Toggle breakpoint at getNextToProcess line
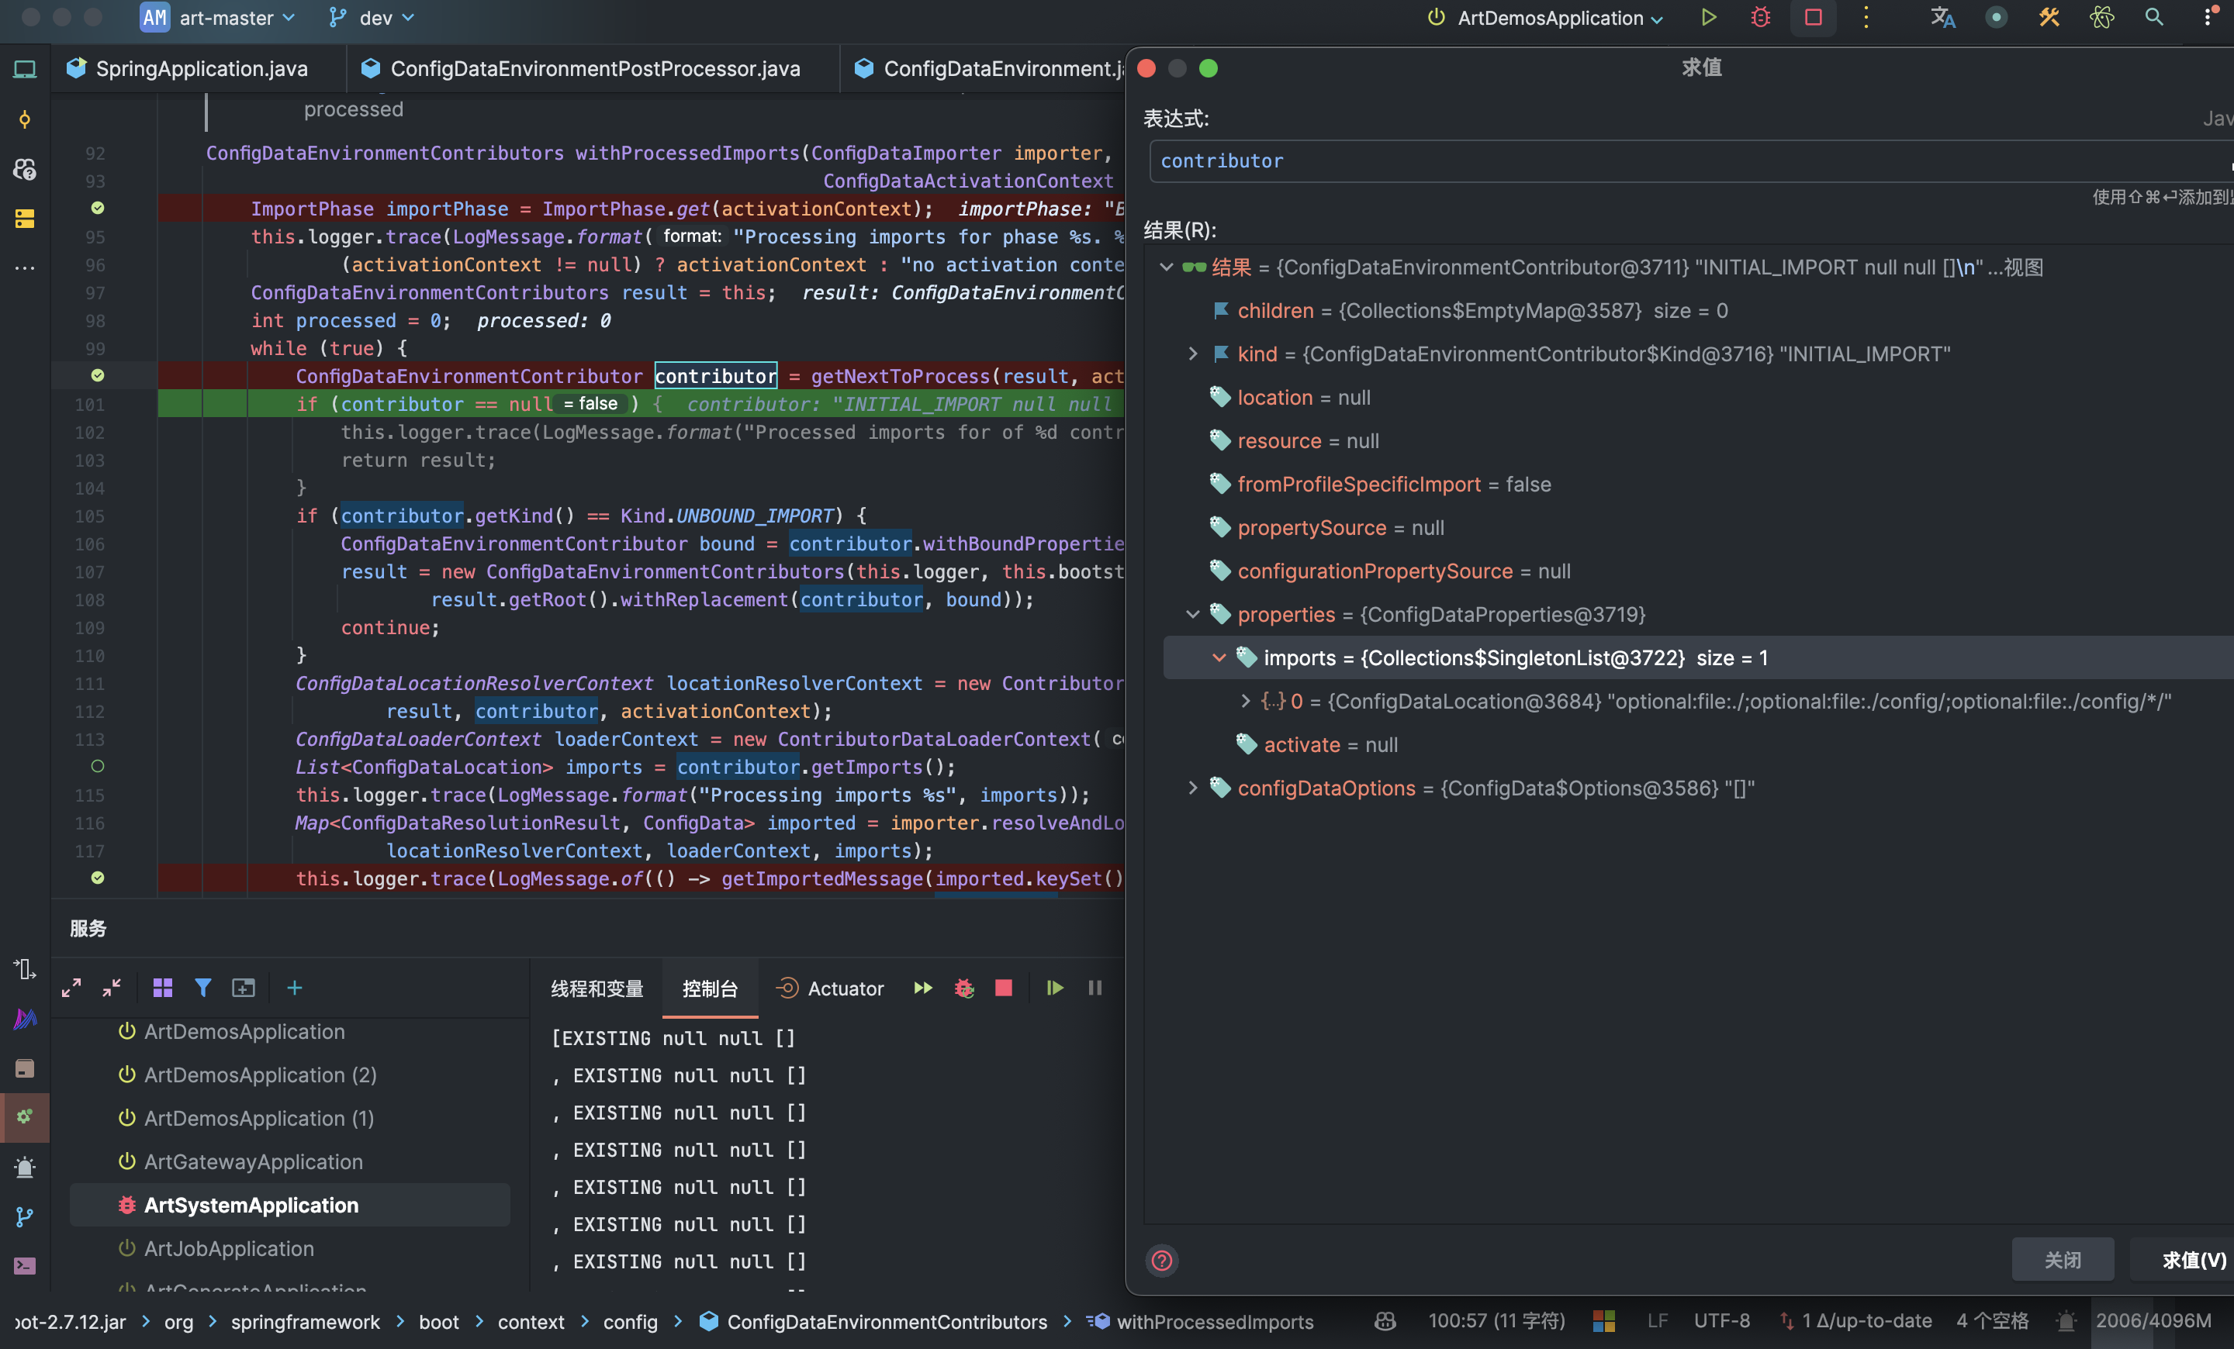 [98, 375]
